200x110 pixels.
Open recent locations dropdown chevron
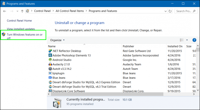(17, 11)
